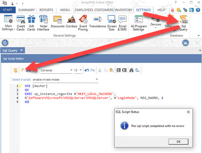Click the Twitter icon in ribbon header
The width and height of the screenshot is (202, 153).
(x=192, y=10)
